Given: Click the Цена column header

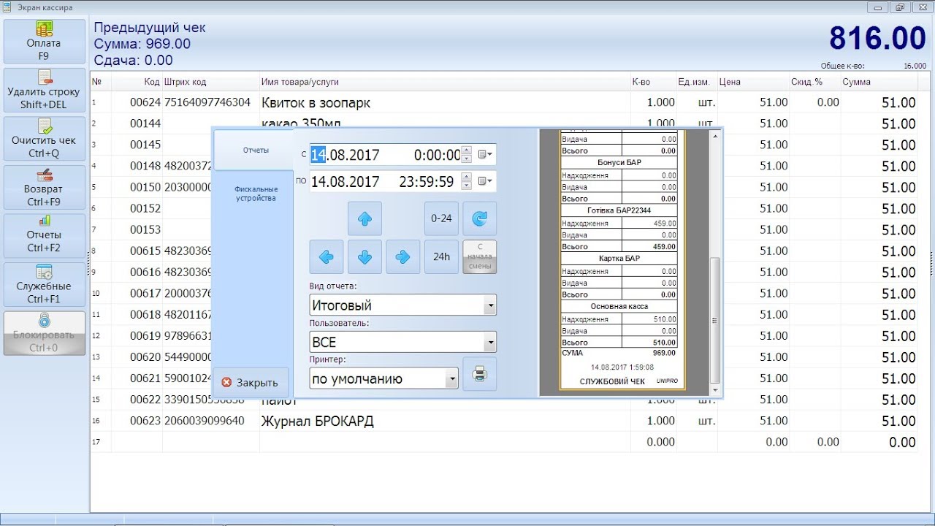Looking at the screenshot, I should point(754,82).
